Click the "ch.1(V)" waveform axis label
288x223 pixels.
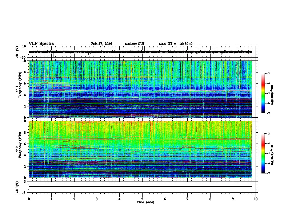coord(17,52)
